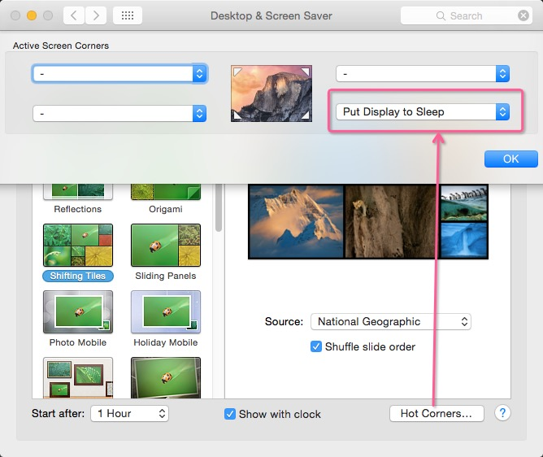Click the Search input field
Image resolution: width=543 pixels, height=457 pixels.
(x=466, y=15)
